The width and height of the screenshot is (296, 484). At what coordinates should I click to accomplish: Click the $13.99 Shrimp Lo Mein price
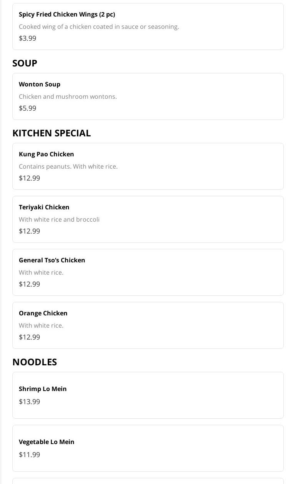[x=30, y=402]
